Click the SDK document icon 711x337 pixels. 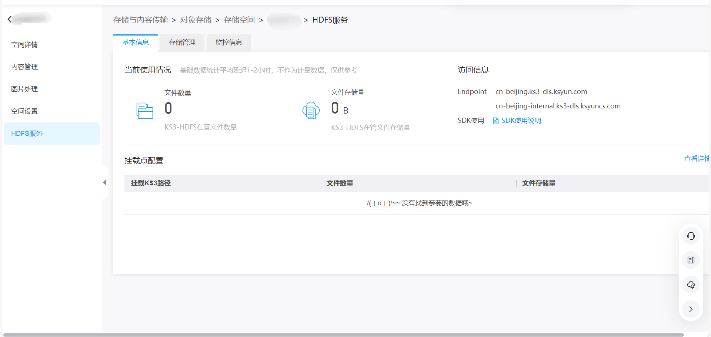point(496,121)
